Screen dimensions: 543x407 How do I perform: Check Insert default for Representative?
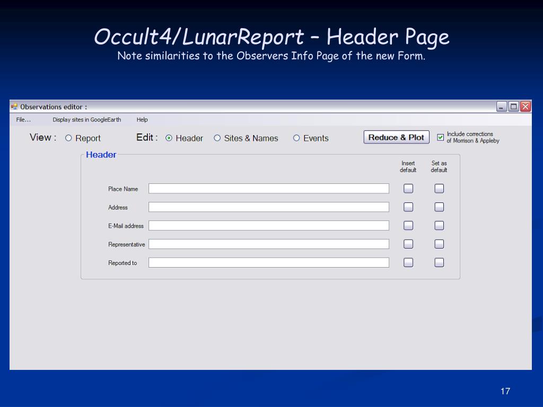click(x=408, y=244)
